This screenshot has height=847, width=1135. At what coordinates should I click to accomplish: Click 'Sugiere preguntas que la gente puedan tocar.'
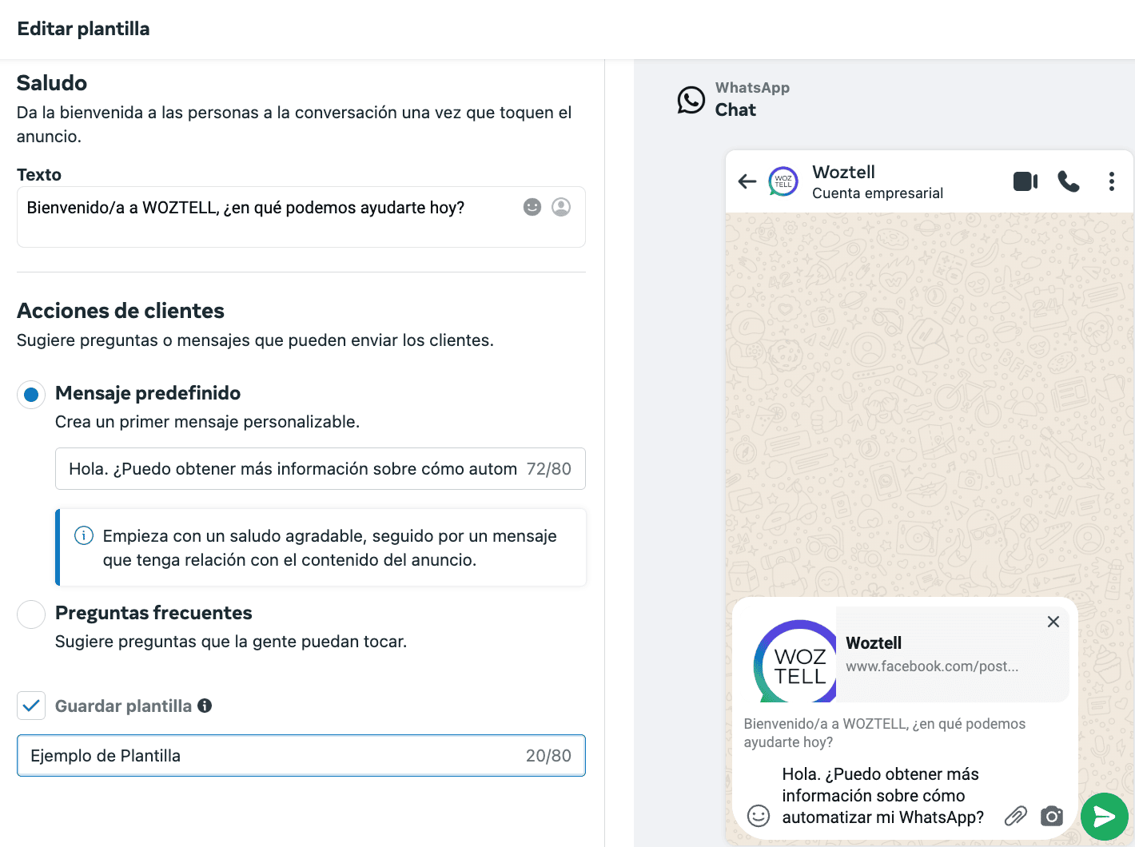click(x=231, y=642)
